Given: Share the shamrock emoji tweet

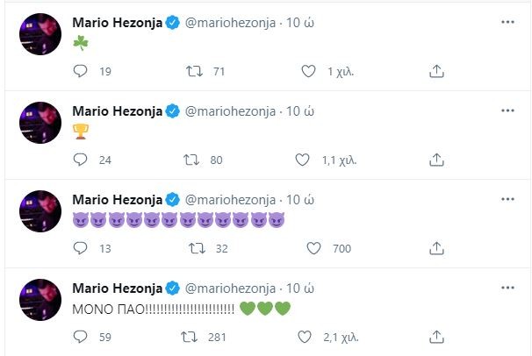Looking at the screenshot, I should (x=436, y=71).
